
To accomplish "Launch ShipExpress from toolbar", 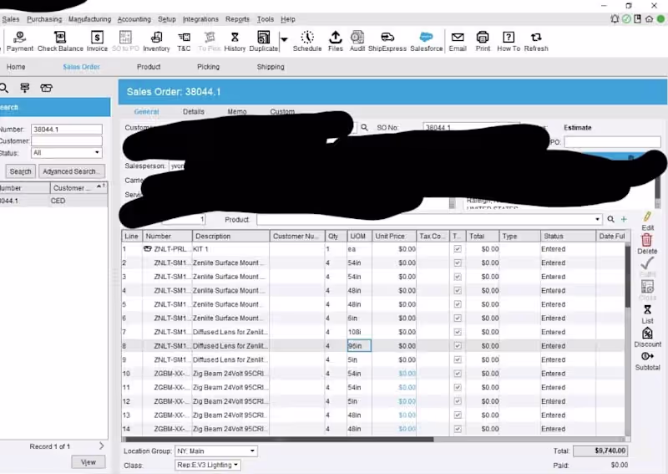I will pyautogui.click(x=387, y=42).
